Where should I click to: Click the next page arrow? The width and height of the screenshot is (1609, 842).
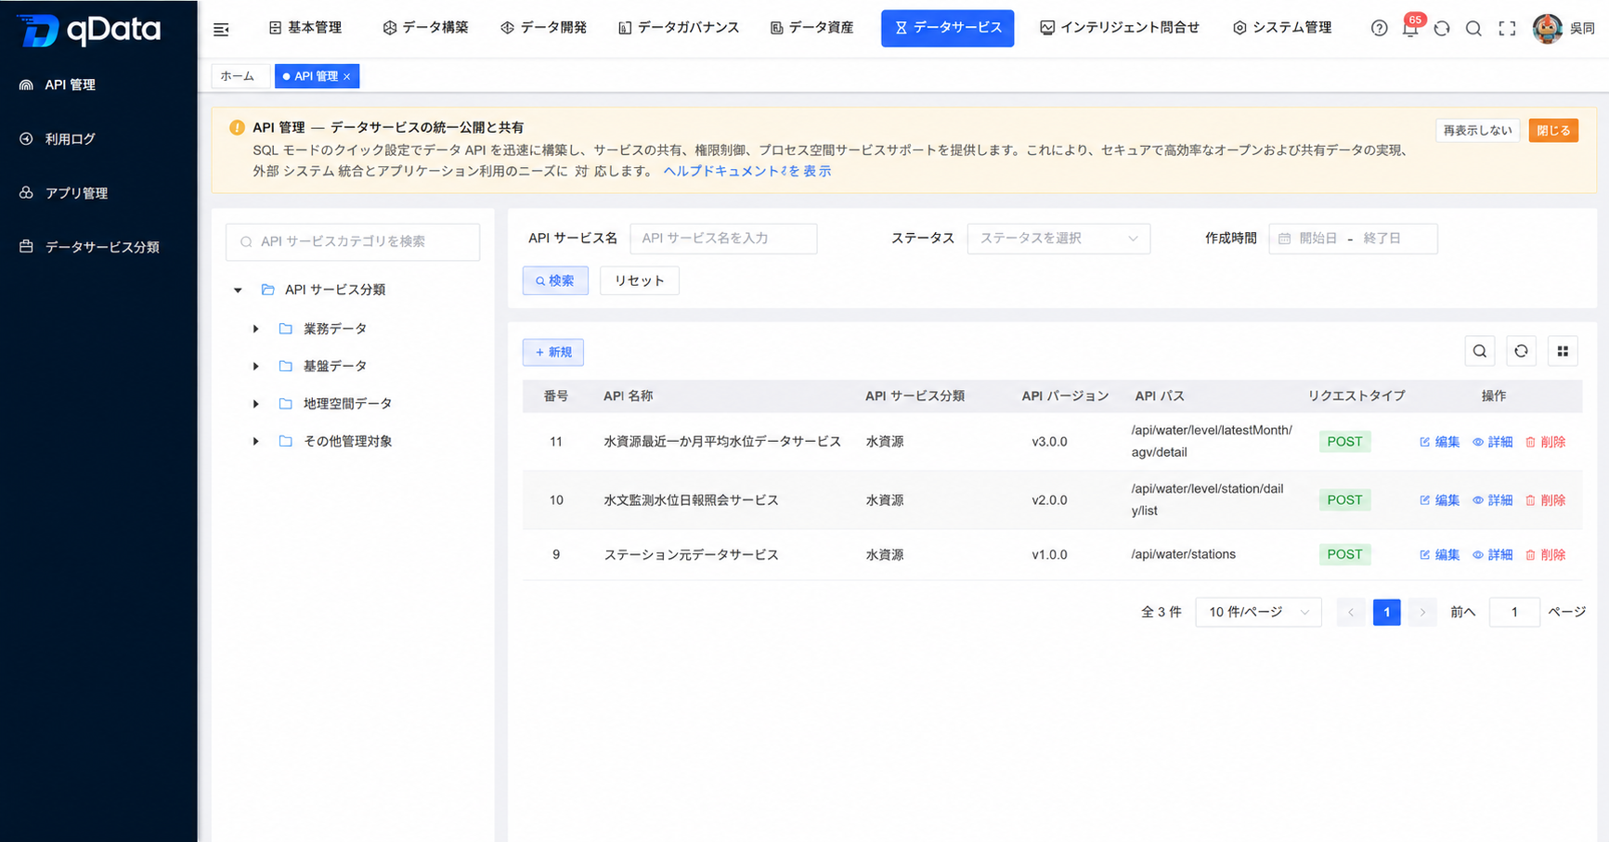tap(1422, 612)
